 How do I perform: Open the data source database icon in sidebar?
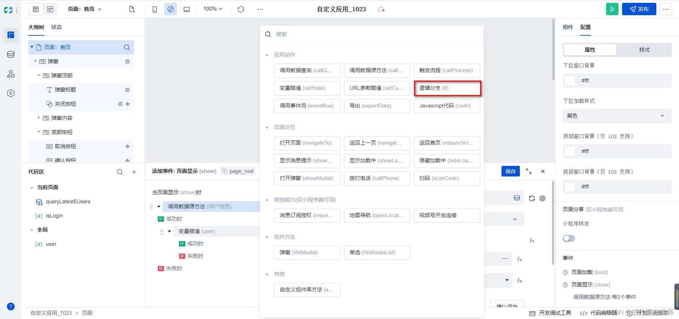click(11, 54)
